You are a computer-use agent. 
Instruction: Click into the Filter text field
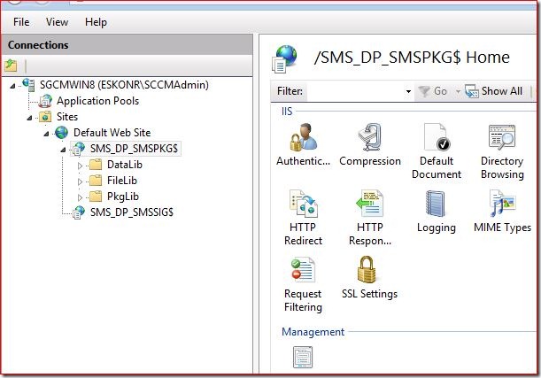point(354,91)
